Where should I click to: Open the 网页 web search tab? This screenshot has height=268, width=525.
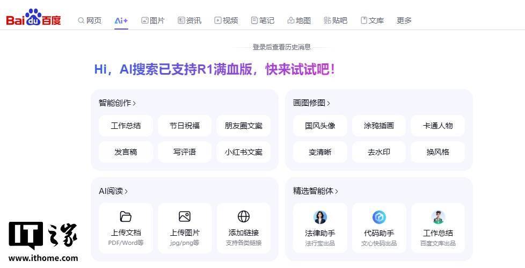(x=90, y=20)
